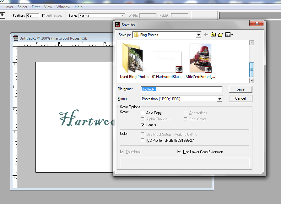281x204 pixels.
Task: Open the Window menu
Action: 63,7
